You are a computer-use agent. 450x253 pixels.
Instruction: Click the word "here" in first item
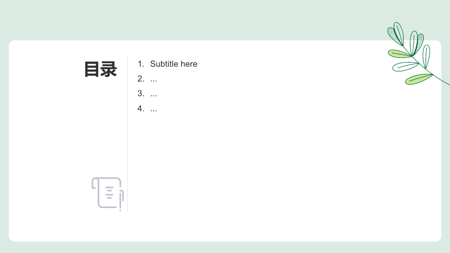point(189,64)
